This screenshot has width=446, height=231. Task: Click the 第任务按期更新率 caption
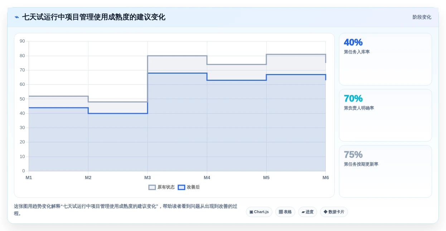[361, 164]
